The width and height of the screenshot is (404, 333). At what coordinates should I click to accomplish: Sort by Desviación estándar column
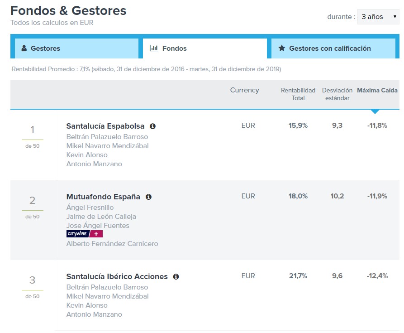point(337,94)
